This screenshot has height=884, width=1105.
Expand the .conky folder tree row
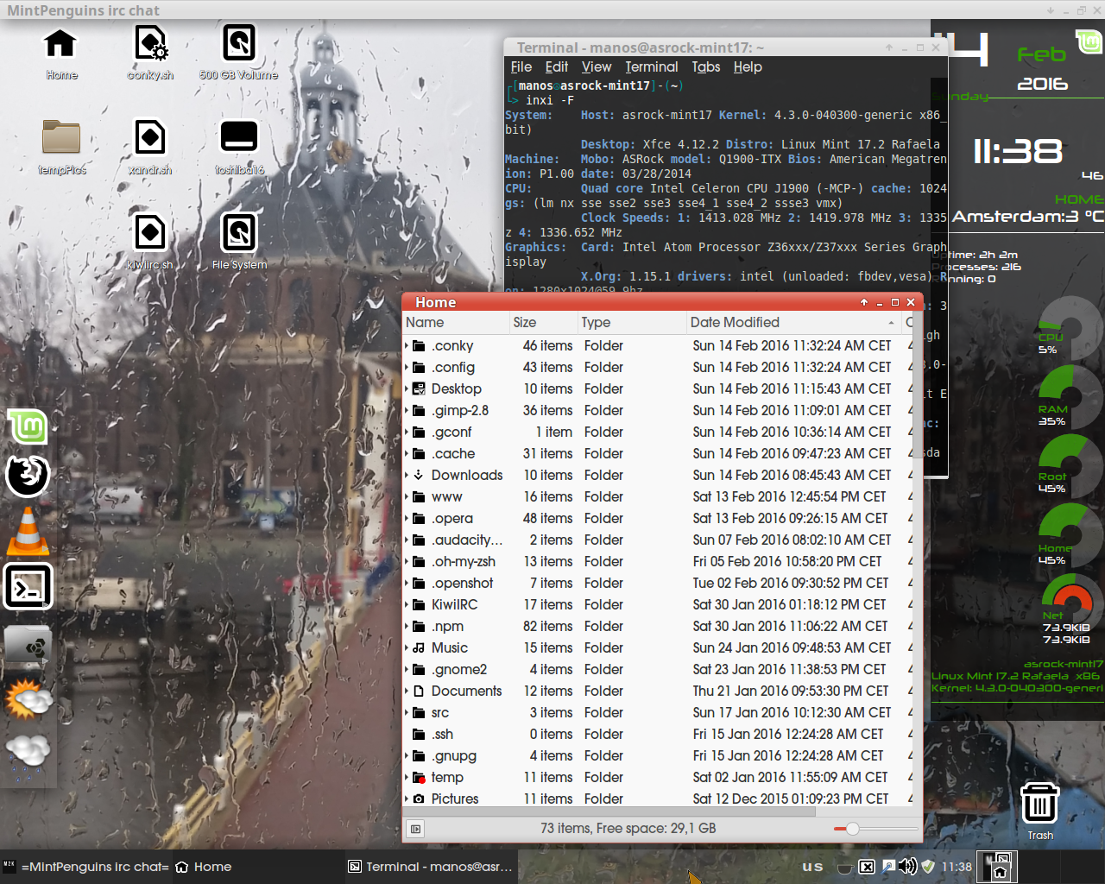coord(407,345)
